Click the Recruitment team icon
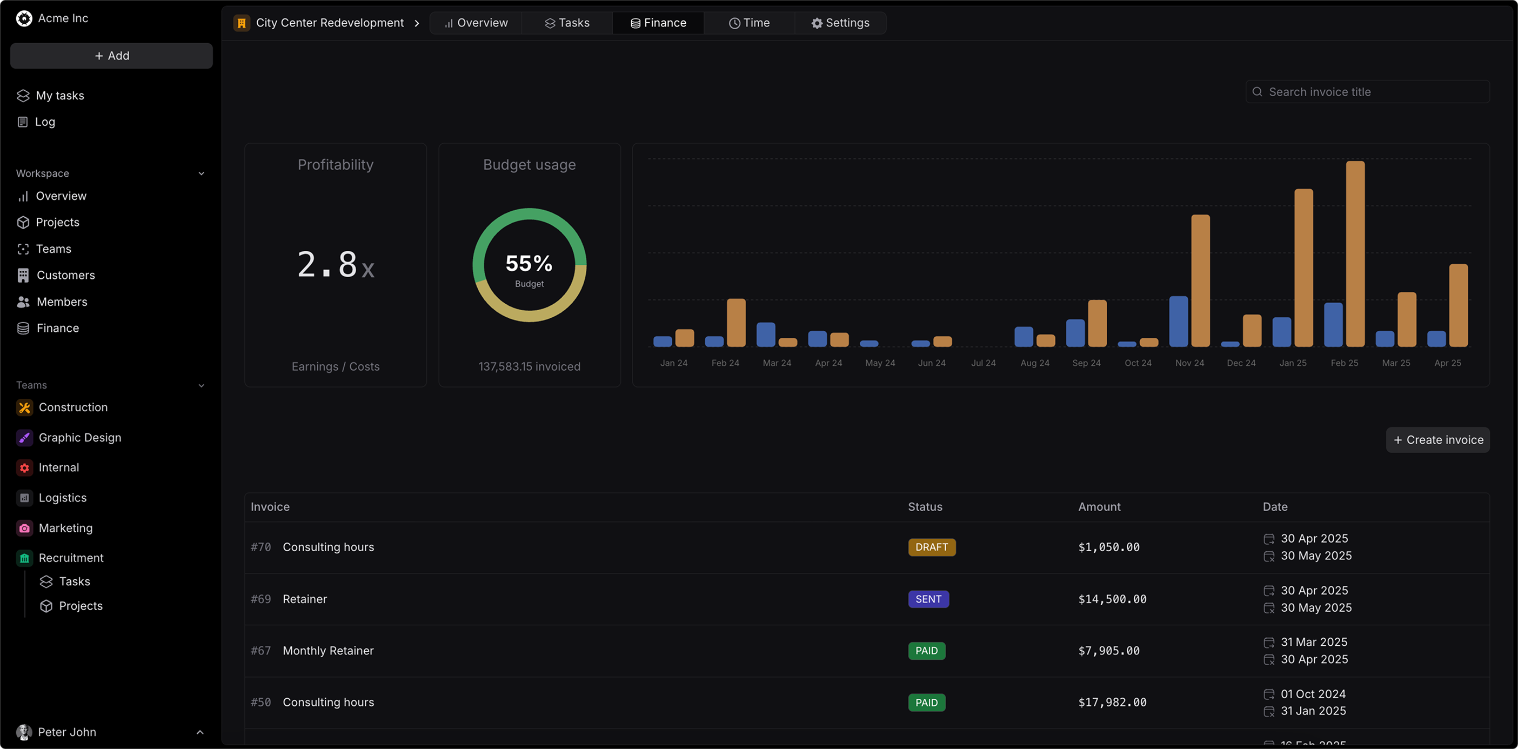Image resolution: width=1518 pixels, height=749 pixels. (x=24, y=558)
